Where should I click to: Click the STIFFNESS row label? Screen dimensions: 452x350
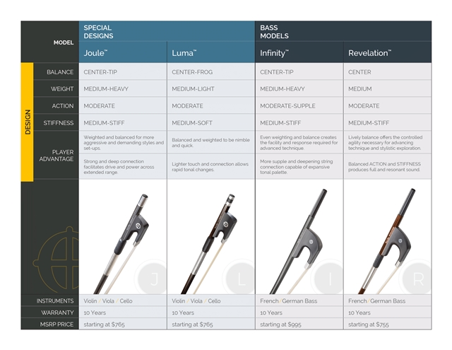pos(58,123)
